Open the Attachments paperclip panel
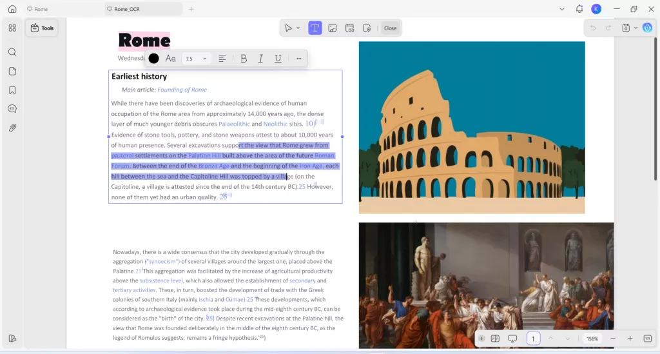The image size is (660, 354). click(x=12, y=128)
